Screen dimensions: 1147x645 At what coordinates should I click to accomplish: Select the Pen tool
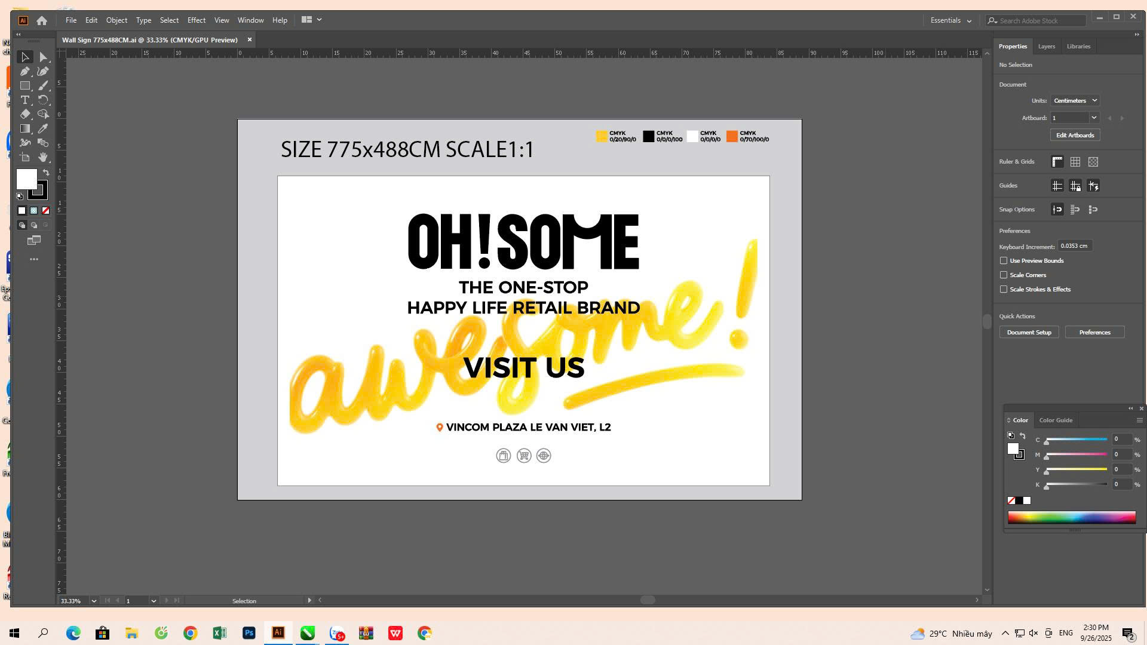[x=25, y=72]
